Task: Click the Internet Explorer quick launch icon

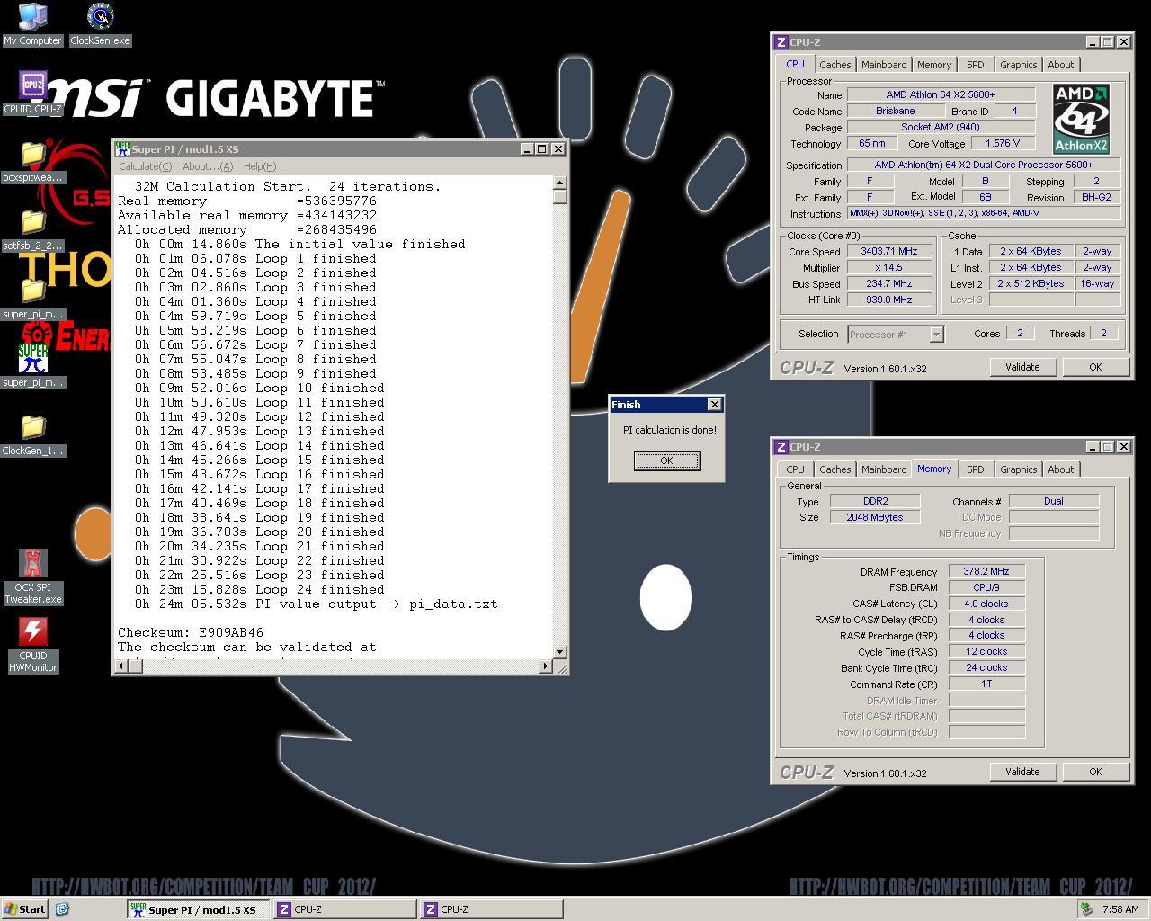Action: 62,909
